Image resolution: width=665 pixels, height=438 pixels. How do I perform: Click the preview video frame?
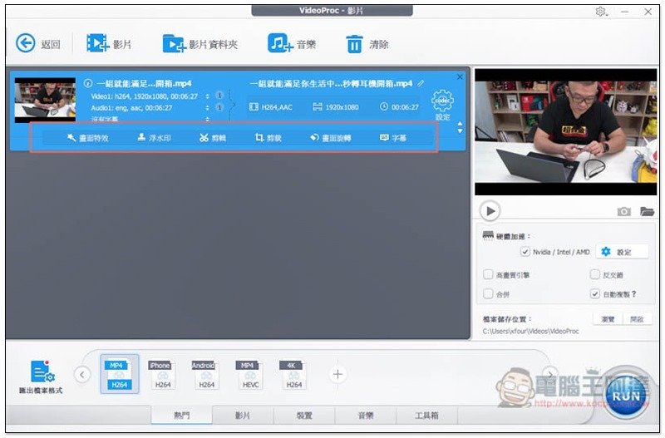coord(566,132)
